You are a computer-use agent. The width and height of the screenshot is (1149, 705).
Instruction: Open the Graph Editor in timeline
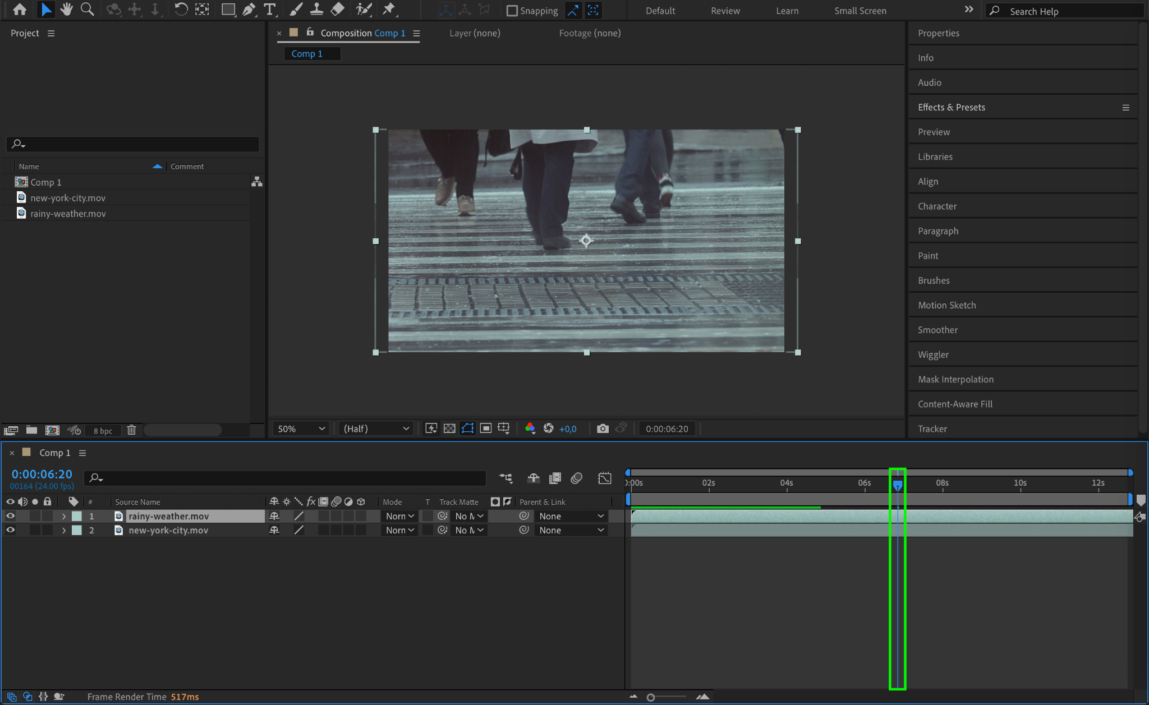pos(605,478)
